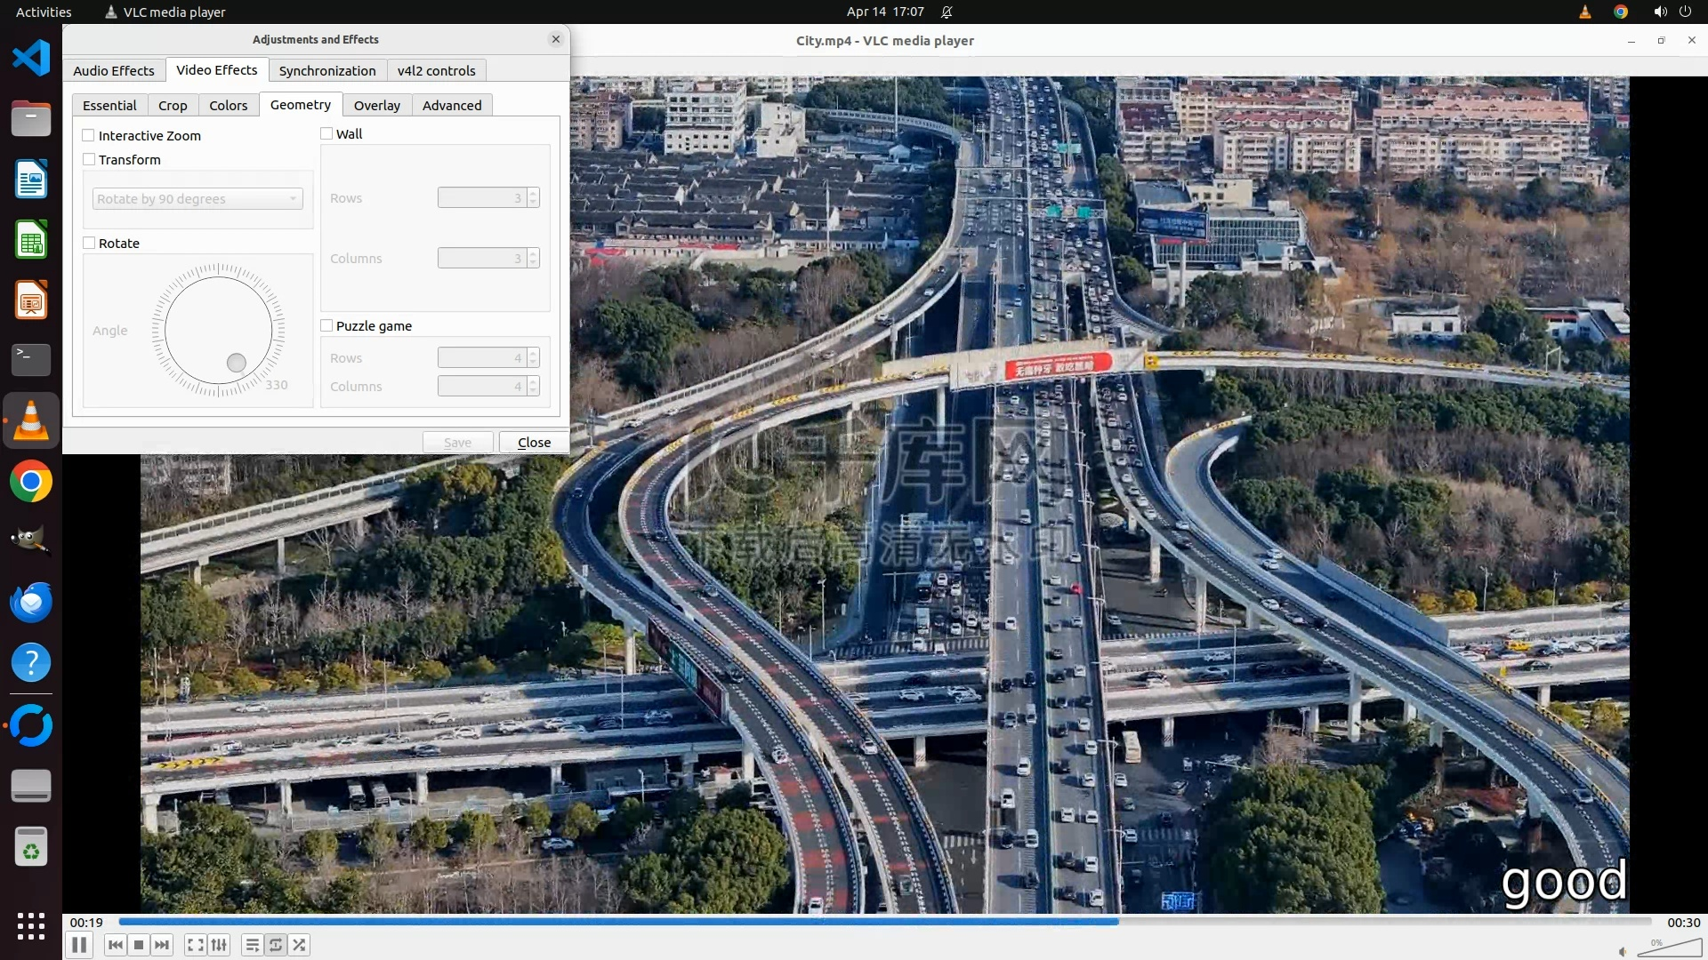Open the playlist view
The image size is (1708, 960).
click(x=253, y=945)
